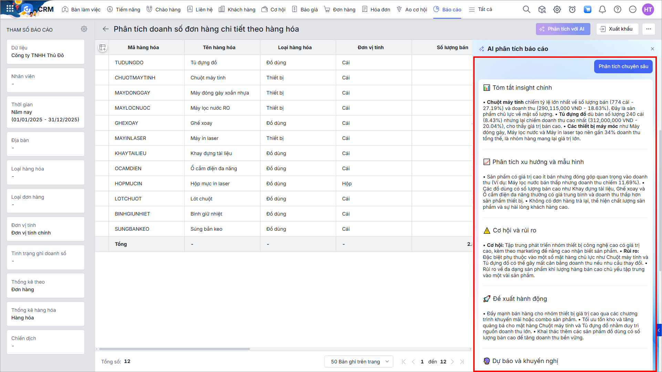Click the horizontal table scrollbar

(175, 349)
